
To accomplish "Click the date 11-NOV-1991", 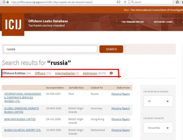I will coord(53,130).
